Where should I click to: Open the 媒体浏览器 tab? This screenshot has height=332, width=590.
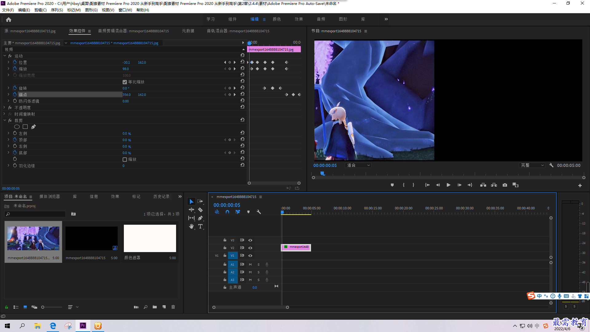[49, 196]
